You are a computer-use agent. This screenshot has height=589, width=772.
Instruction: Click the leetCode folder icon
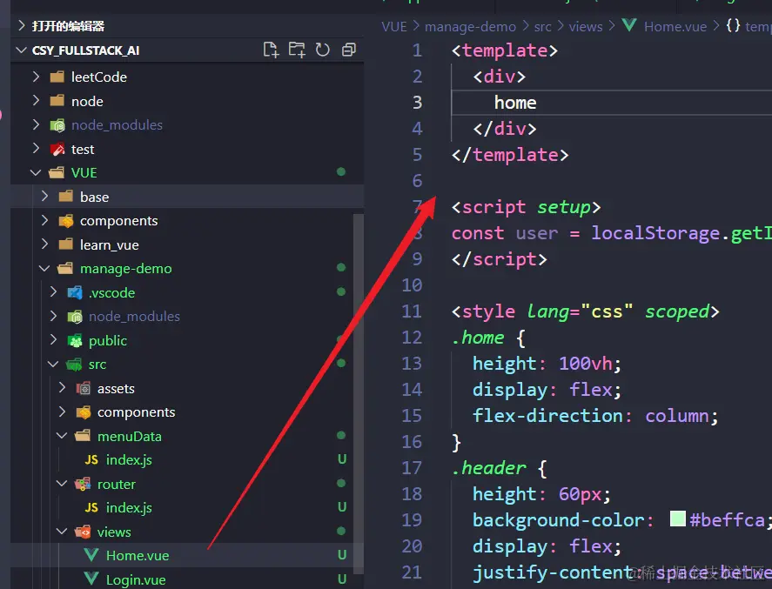[57, 77]
